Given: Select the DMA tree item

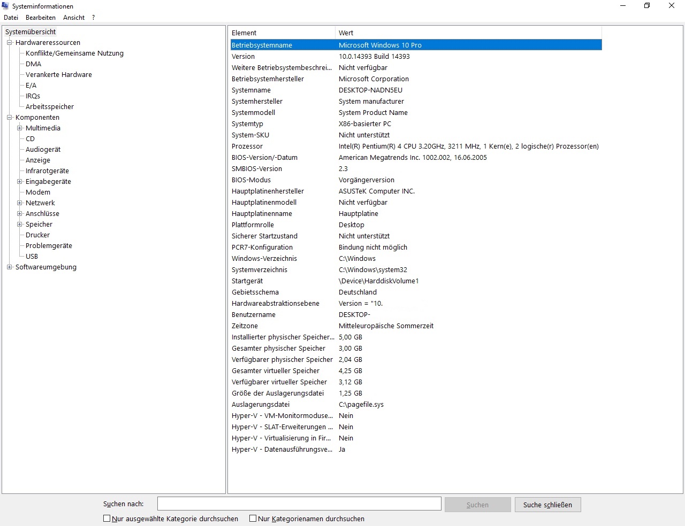Looking at the screenshot, I should [33, 64].
